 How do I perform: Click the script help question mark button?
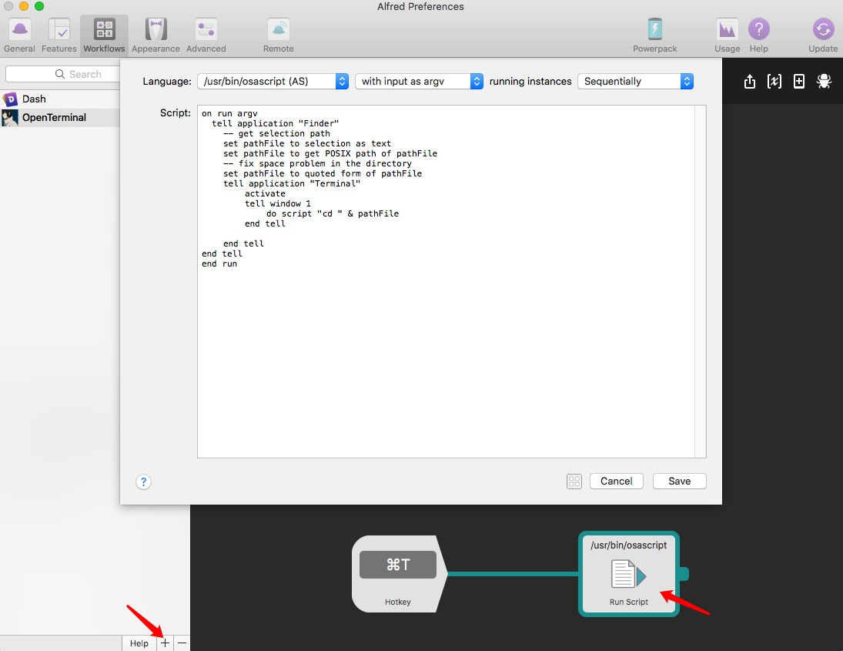[x=143, y=482]
